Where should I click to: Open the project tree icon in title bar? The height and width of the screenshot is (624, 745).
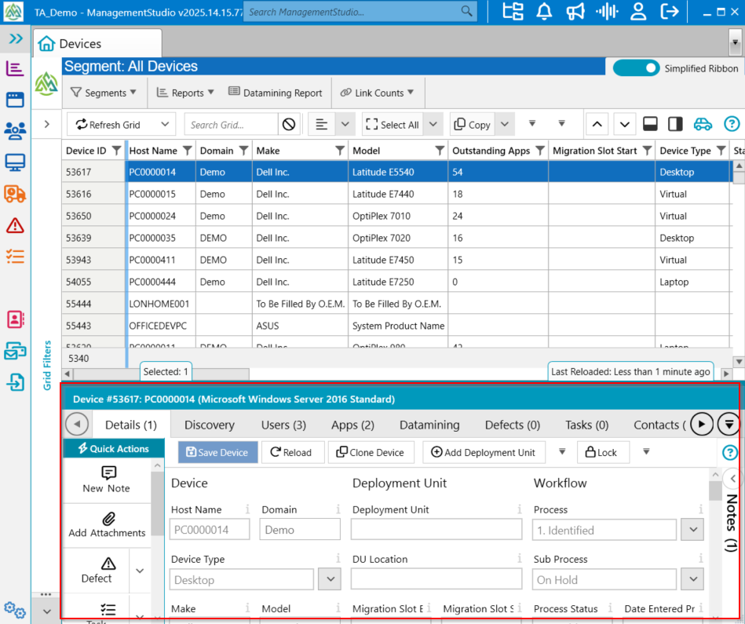tap(513, 12)
